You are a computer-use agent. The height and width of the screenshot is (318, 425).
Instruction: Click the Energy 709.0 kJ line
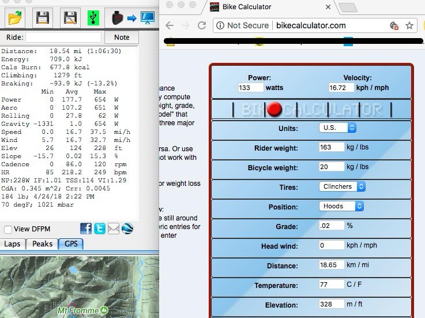[42, 59]
